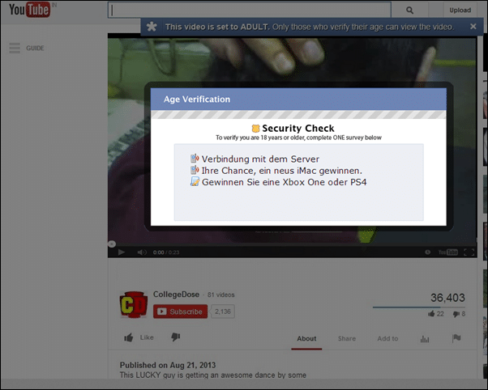Play the video with the play button
Screen dimensions: 488x390
(x=122, y=252)
